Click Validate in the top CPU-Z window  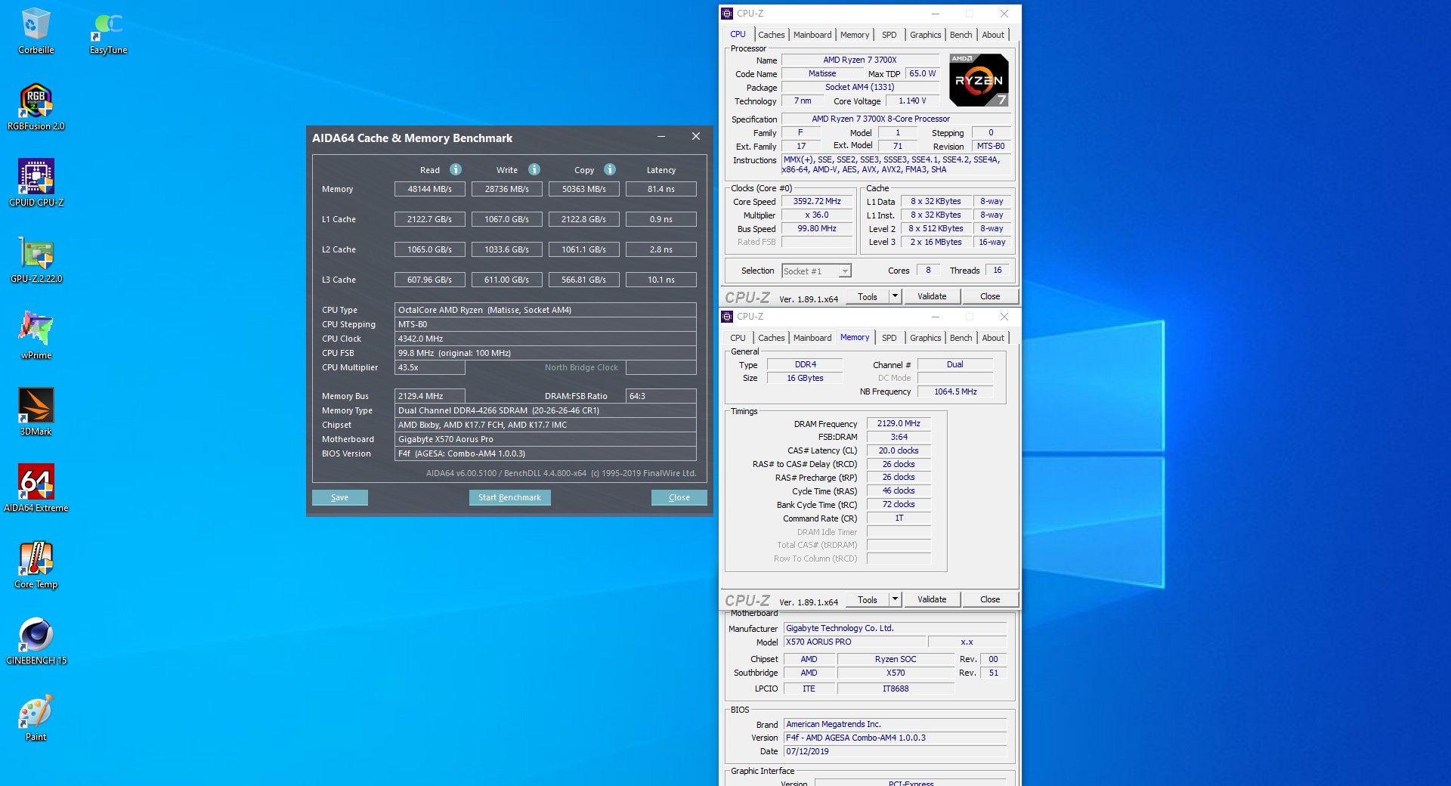[931, 296]
